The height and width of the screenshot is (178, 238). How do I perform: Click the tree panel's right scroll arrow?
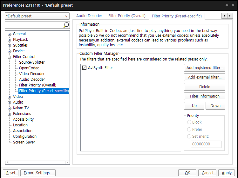tap(67, 162)
